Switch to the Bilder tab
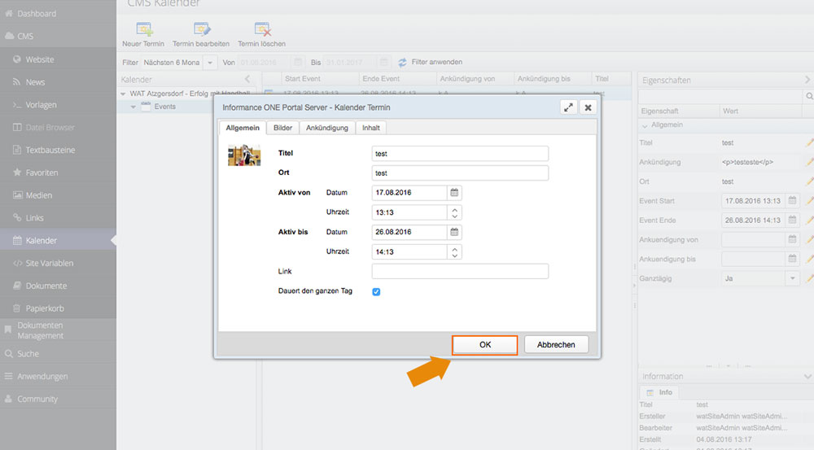 pos(282,128)
